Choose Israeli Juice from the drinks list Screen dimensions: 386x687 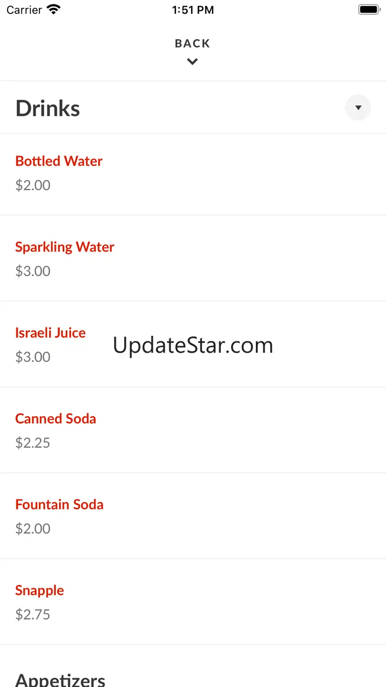[50, 333]
